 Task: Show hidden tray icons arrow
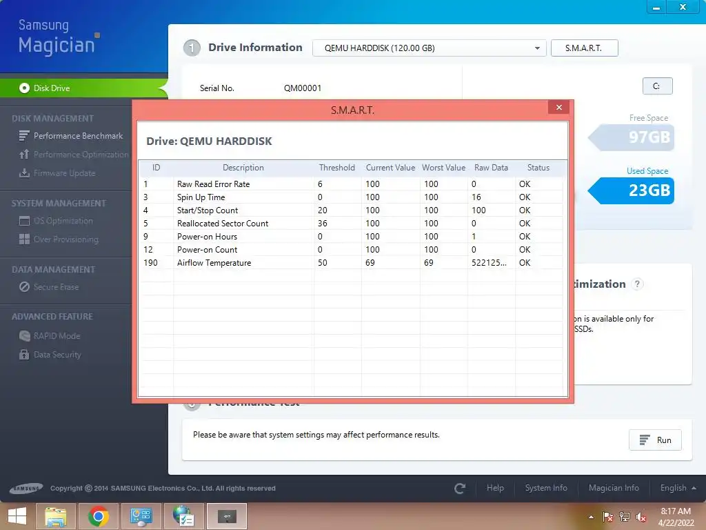tap(591, 517)
